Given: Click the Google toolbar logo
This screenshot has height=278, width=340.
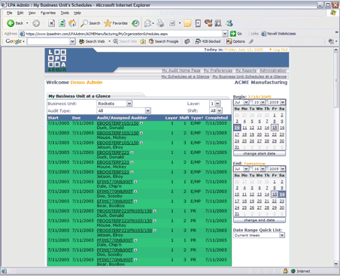Looking at the screenshot, I should 14,41.
